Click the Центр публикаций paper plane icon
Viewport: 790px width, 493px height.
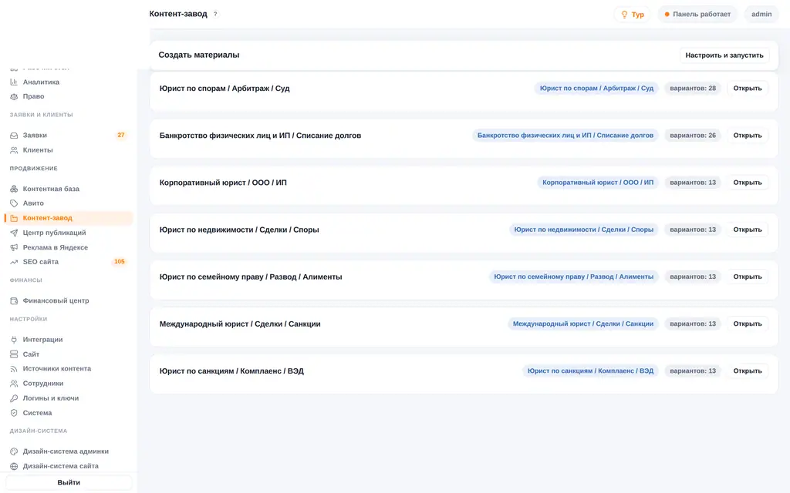pos(14,233)
